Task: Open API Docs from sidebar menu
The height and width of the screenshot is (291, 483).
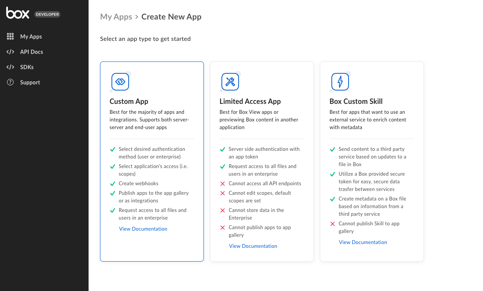Action: click(x=31, y=52)
